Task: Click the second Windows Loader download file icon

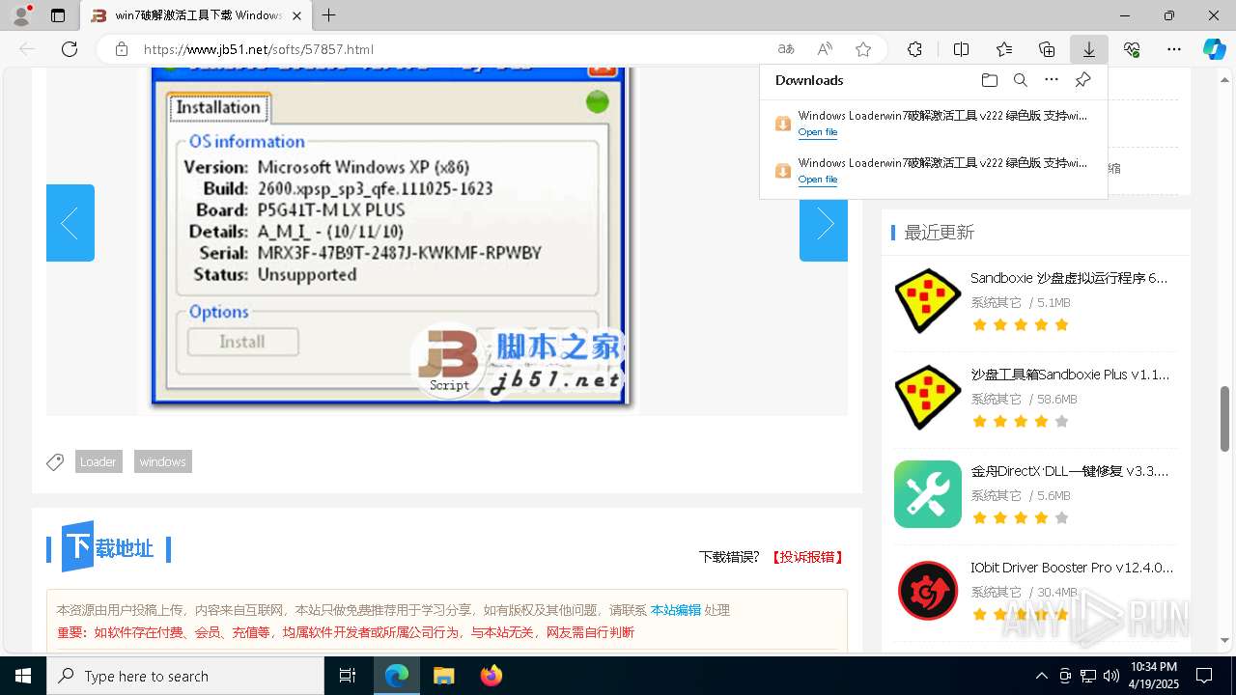Action: point(783,171)
